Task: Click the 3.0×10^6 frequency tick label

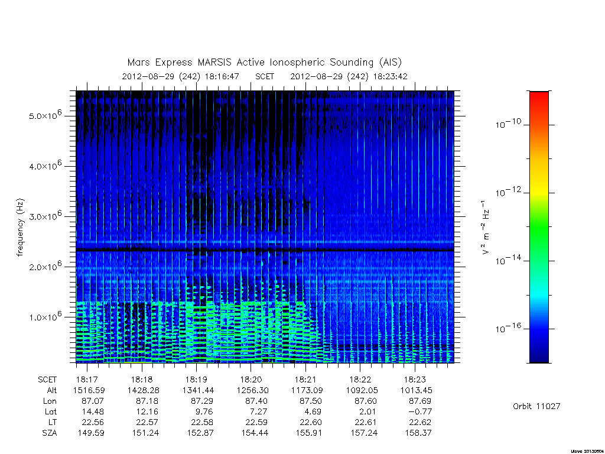Action: pos(45,215)
